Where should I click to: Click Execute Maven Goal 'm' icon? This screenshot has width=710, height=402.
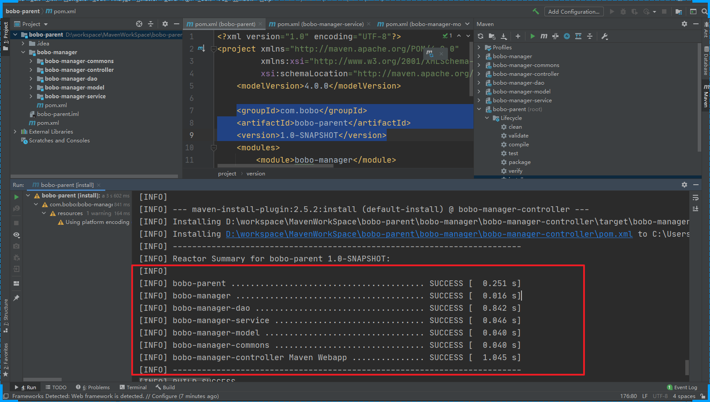coord(544,36)
